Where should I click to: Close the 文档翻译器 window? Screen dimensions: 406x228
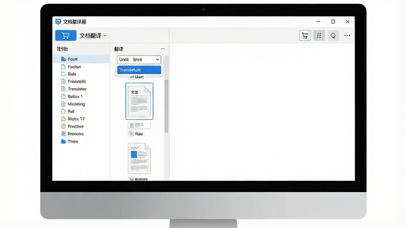tap(347, 22)
